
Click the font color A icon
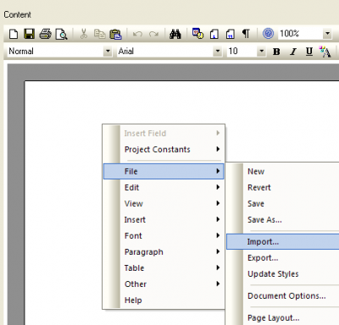pos(325,52)
